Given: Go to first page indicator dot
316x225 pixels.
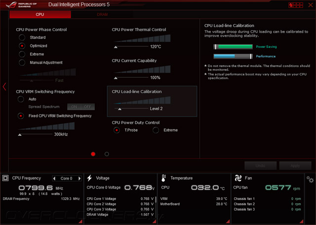Looking at the screenshot, I should coord(93,154).
